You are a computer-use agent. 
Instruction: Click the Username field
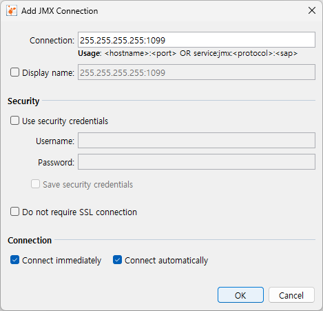pos(196,140)
